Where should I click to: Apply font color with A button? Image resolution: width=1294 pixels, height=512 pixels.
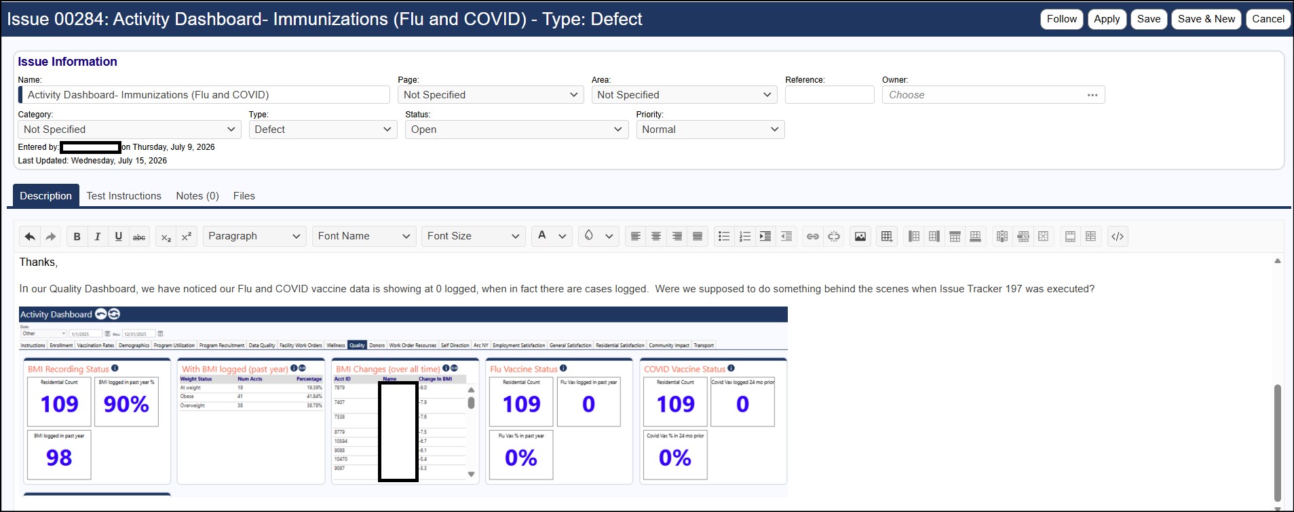click(x=541, y=236)
